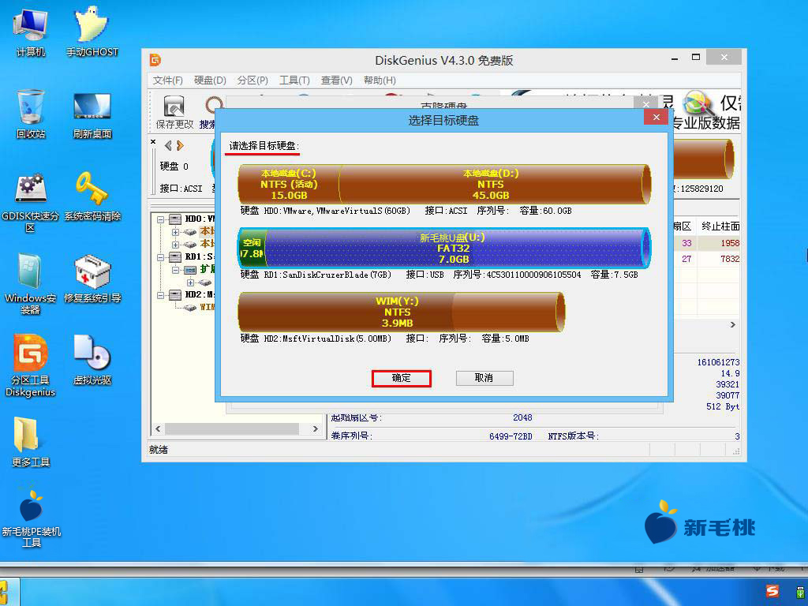The width and height of the screenshot is (808, 606).
Task: Confirm target disk with the 确定 button
Action: click(x=401, y=378)
